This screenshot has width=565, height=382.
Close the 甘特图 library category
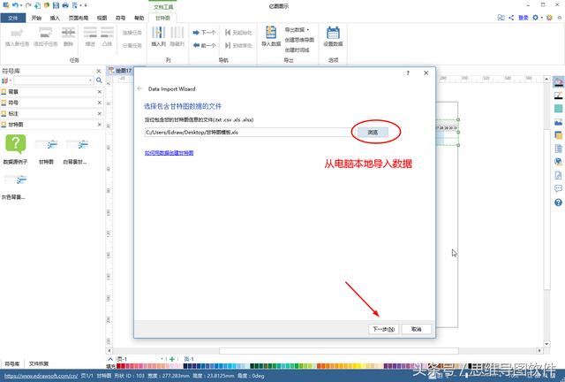point(100,124)
